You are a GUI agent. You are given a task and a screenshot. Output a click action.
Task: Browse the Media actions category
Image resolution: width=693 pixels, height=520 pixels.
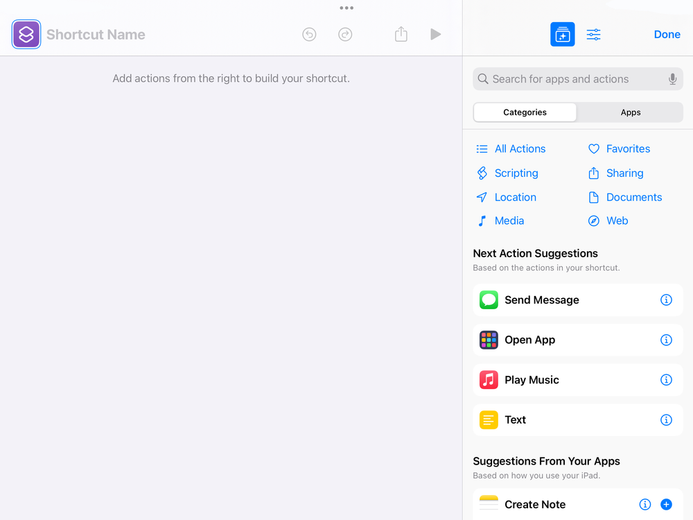[x=509, y=220]
